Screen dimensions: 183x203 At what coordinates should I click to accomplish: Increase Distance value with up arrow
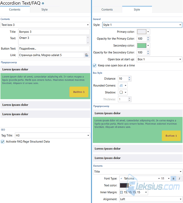pos(129,77)
